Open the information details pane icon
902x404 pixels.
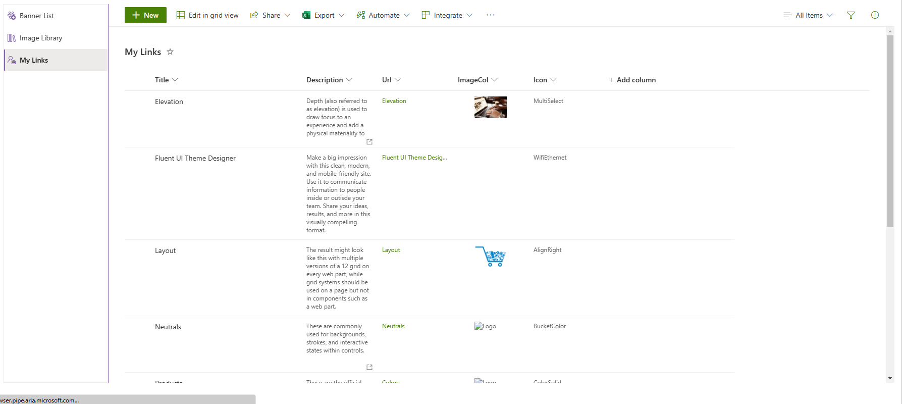coord(875,15)
